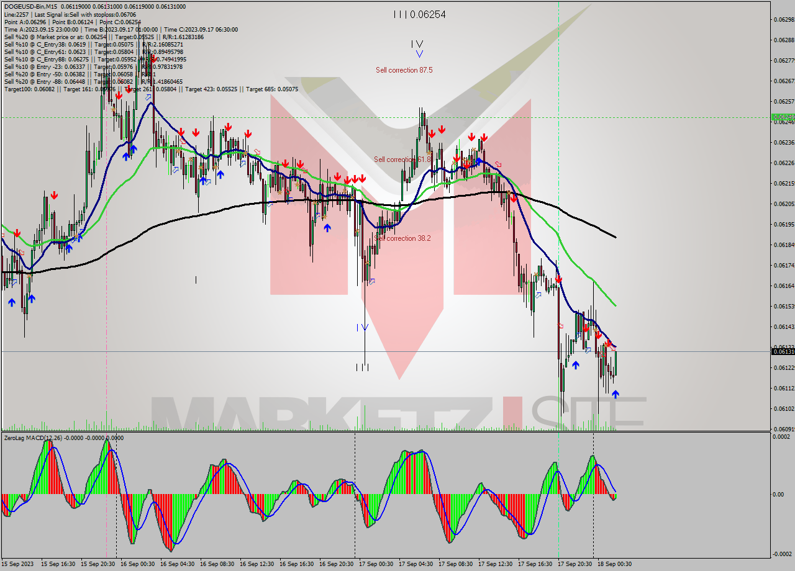The image size is (795, 571).
Task: Click 0.06277 on the price axis
Action: pos(784,60)
